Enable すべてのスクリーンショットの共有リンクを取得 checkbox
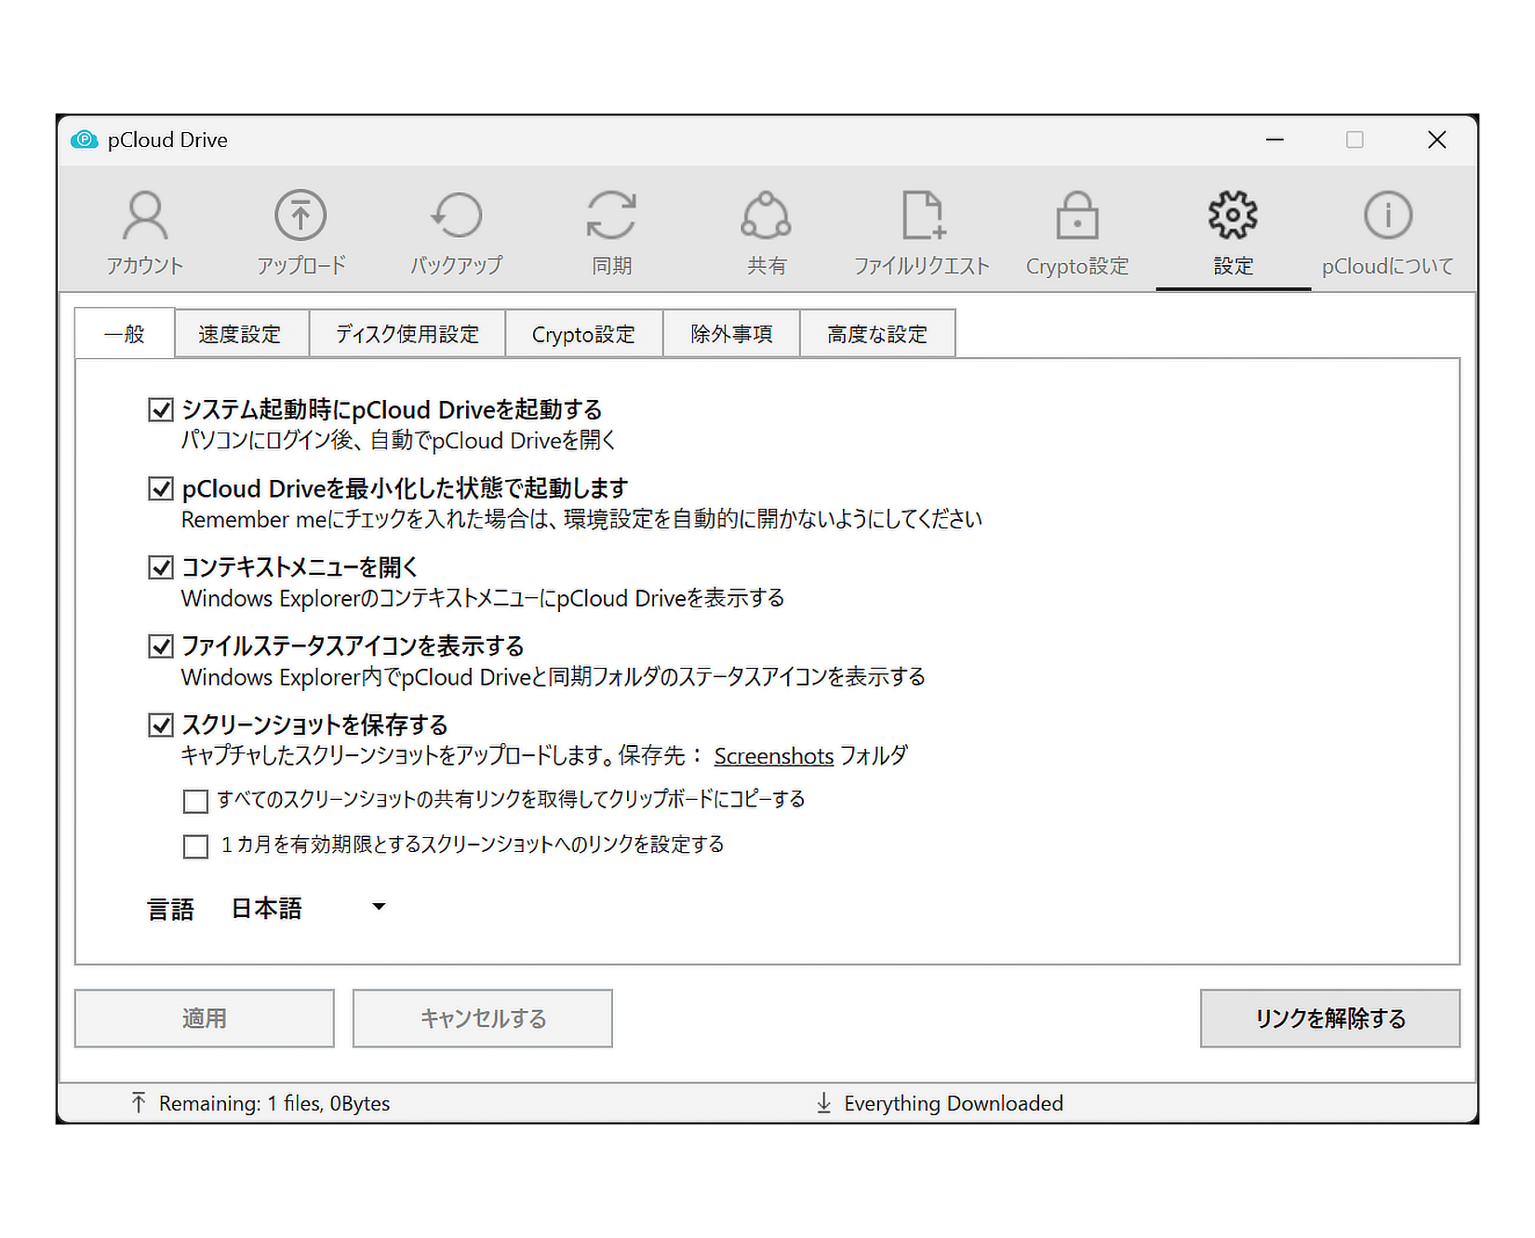This screenshot has width=1535, height=1238. point(195,801)
